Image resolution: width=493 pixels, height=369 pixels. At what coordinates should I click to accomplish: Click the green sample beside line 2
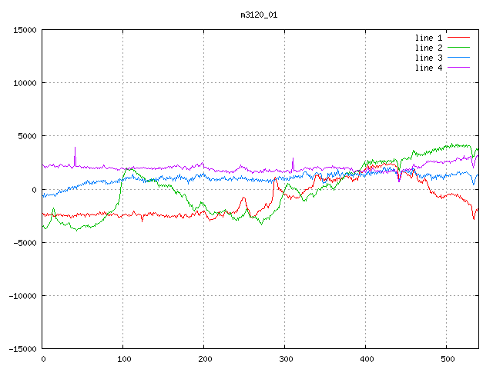[458, 48]
